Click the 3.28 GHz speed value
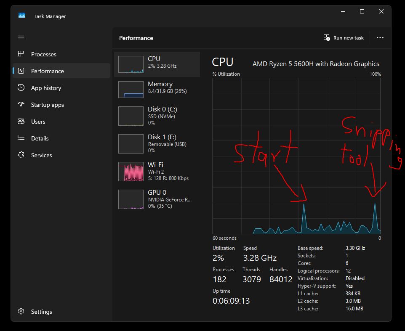Image resolution: width=405 pixels, height=331 pixels. click(260, 258)
